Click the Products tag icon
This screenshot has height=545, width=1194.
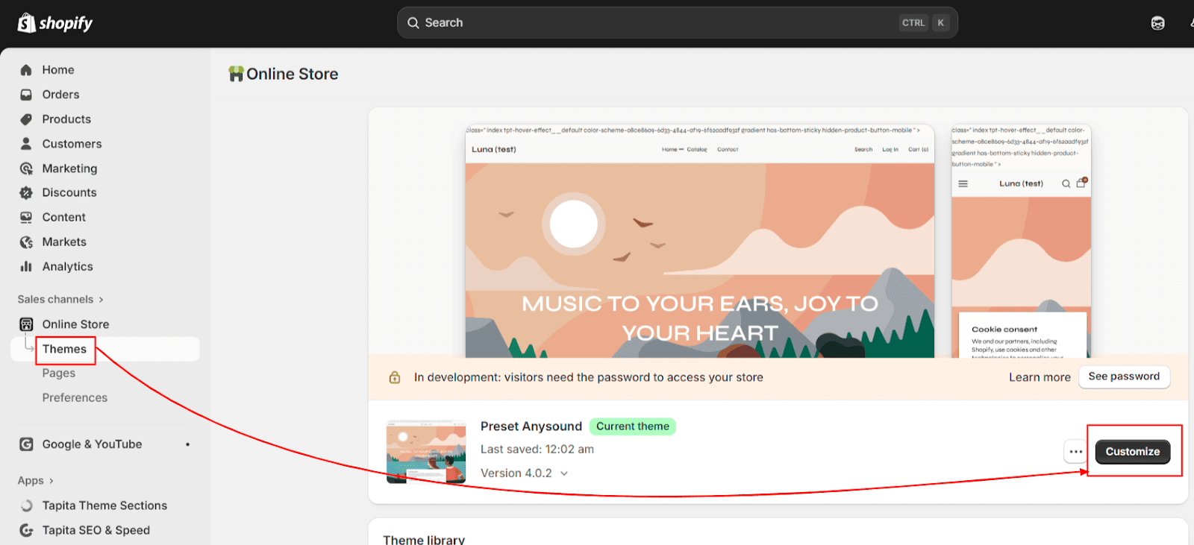point(26,119)
